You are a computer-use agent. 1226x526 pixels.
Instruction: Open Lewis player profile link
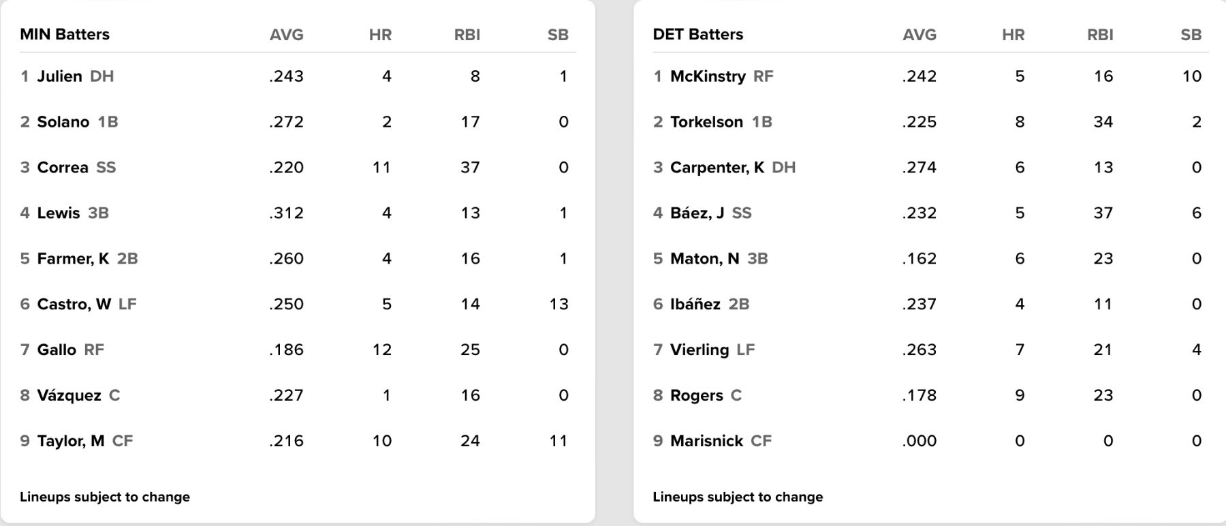(x=59, y=213)
